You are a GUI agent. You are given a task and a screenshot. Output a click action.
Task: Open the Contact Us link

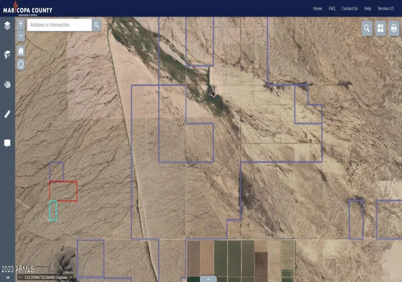tap(349, 8)
